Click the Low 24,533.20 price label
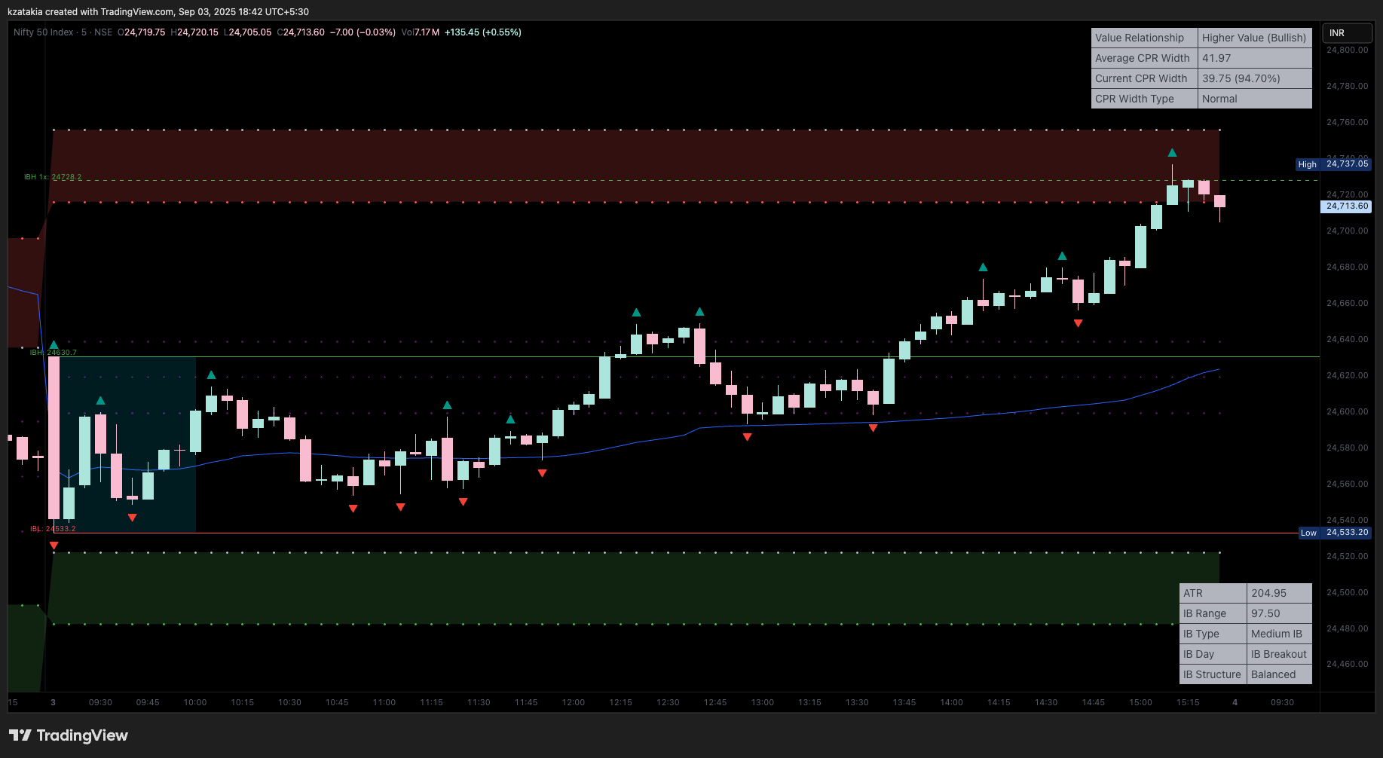The image size is (1383, 758). [x=1336, y=533]
